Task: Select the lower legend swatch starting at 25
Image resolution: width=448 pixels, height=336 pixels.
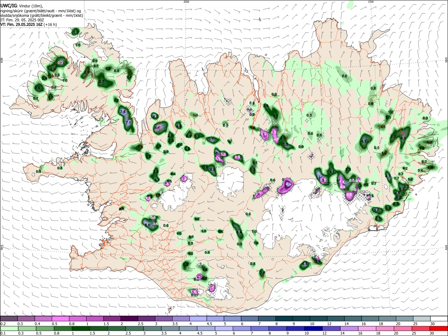Action: click(420, 328)
